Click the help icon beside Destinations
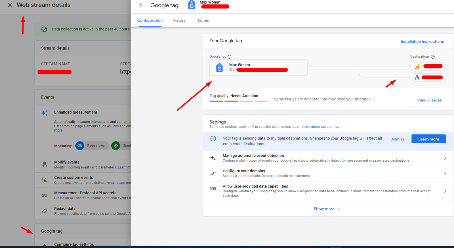This screenshot has height=248, width=454. tap(433, 57)
